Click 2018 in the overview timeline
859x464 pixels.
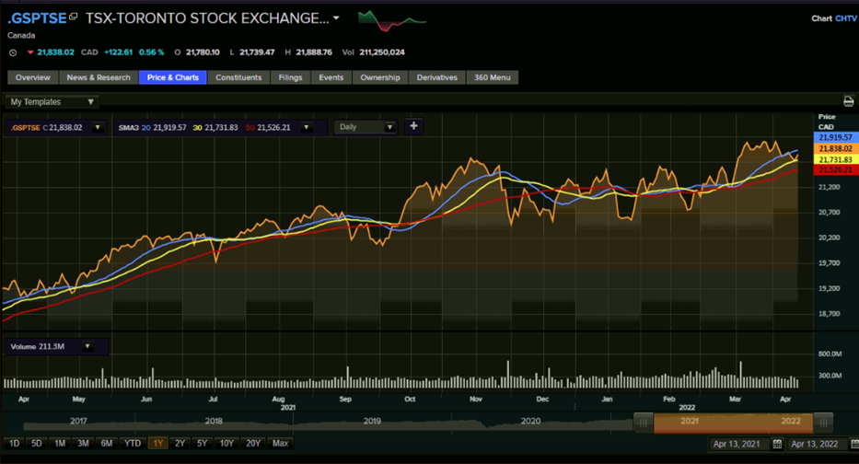214,421
